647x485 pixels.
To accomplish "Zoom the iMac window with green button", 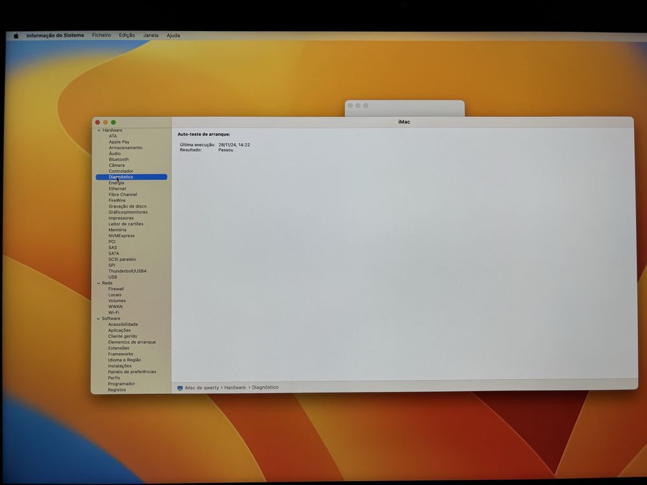I will 113,122.
